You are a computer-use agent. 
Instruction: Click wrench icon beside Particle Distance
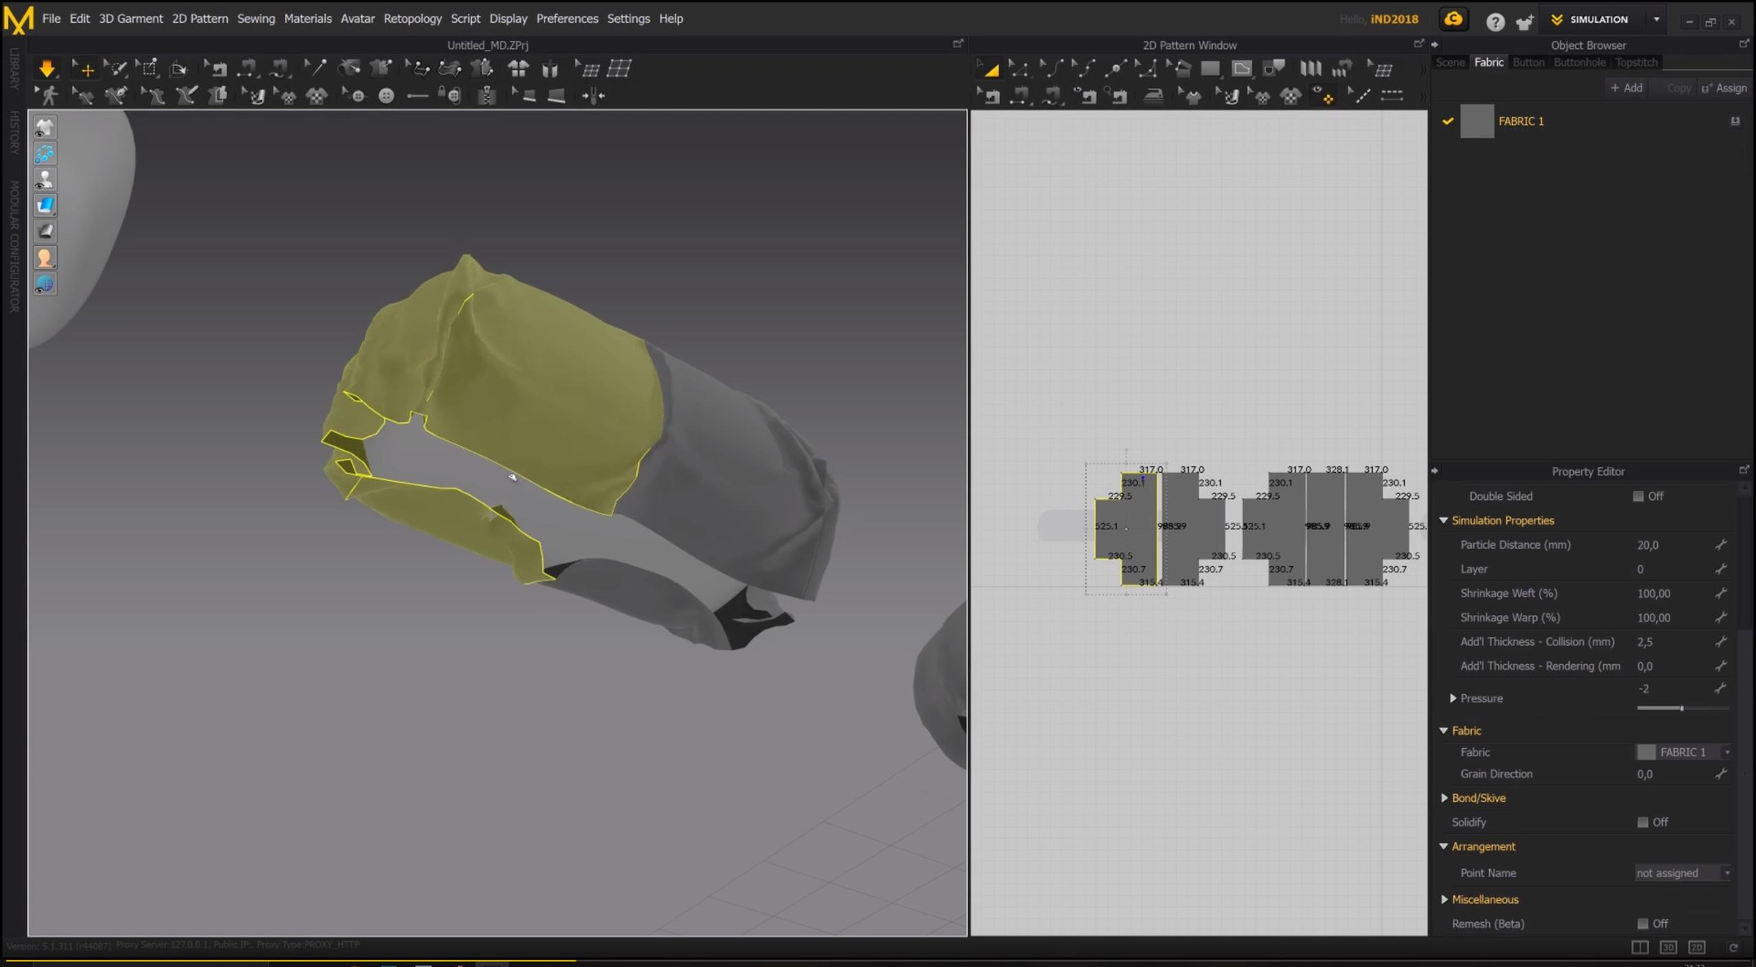click(1720, 545)
